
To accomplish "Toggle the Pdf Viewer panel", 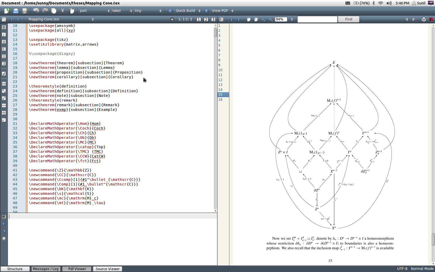I will 77,269.
